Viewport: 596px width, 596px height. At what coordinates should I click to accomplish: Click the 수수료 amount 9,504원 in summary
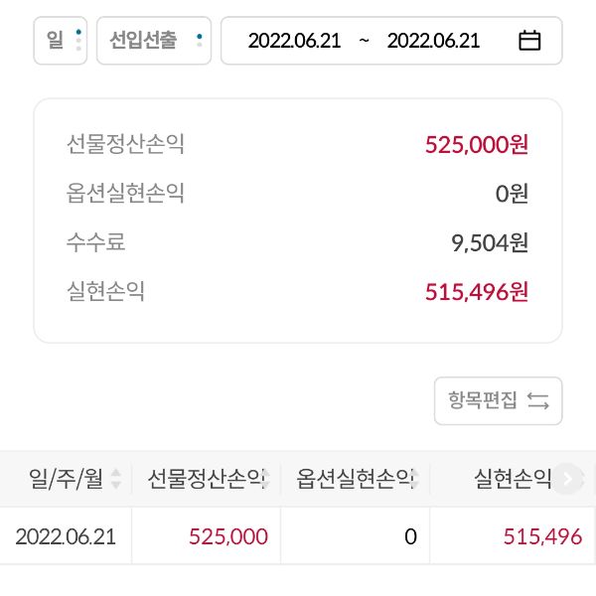(489, 241)
